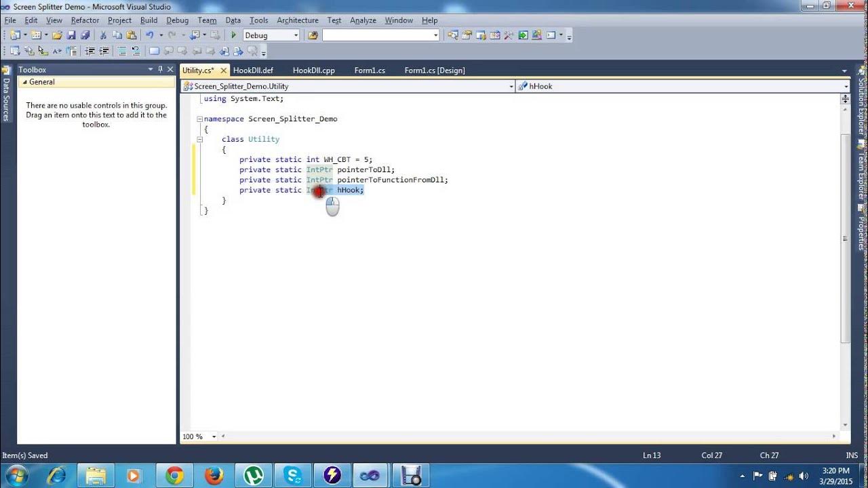Collapse the namespace Screen_Splitter_Demo code block
This screenshot has width=868, height=488.
(200, 119)
